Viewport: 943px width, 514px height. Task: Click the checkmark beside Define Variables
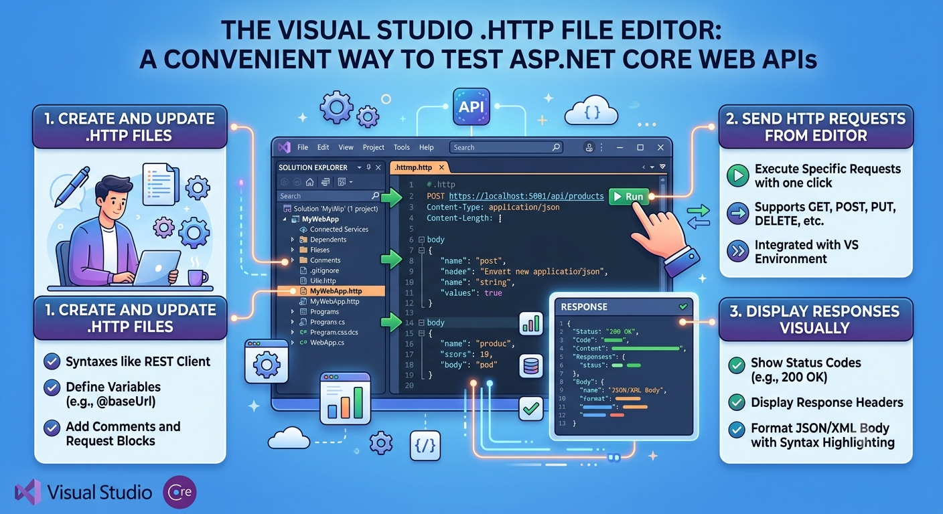(x=52, y=387)
